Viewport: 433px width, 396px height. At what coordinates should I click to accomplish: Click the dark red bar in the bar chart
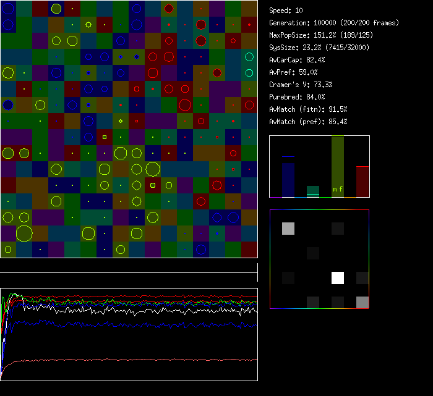tap(362, 181)
